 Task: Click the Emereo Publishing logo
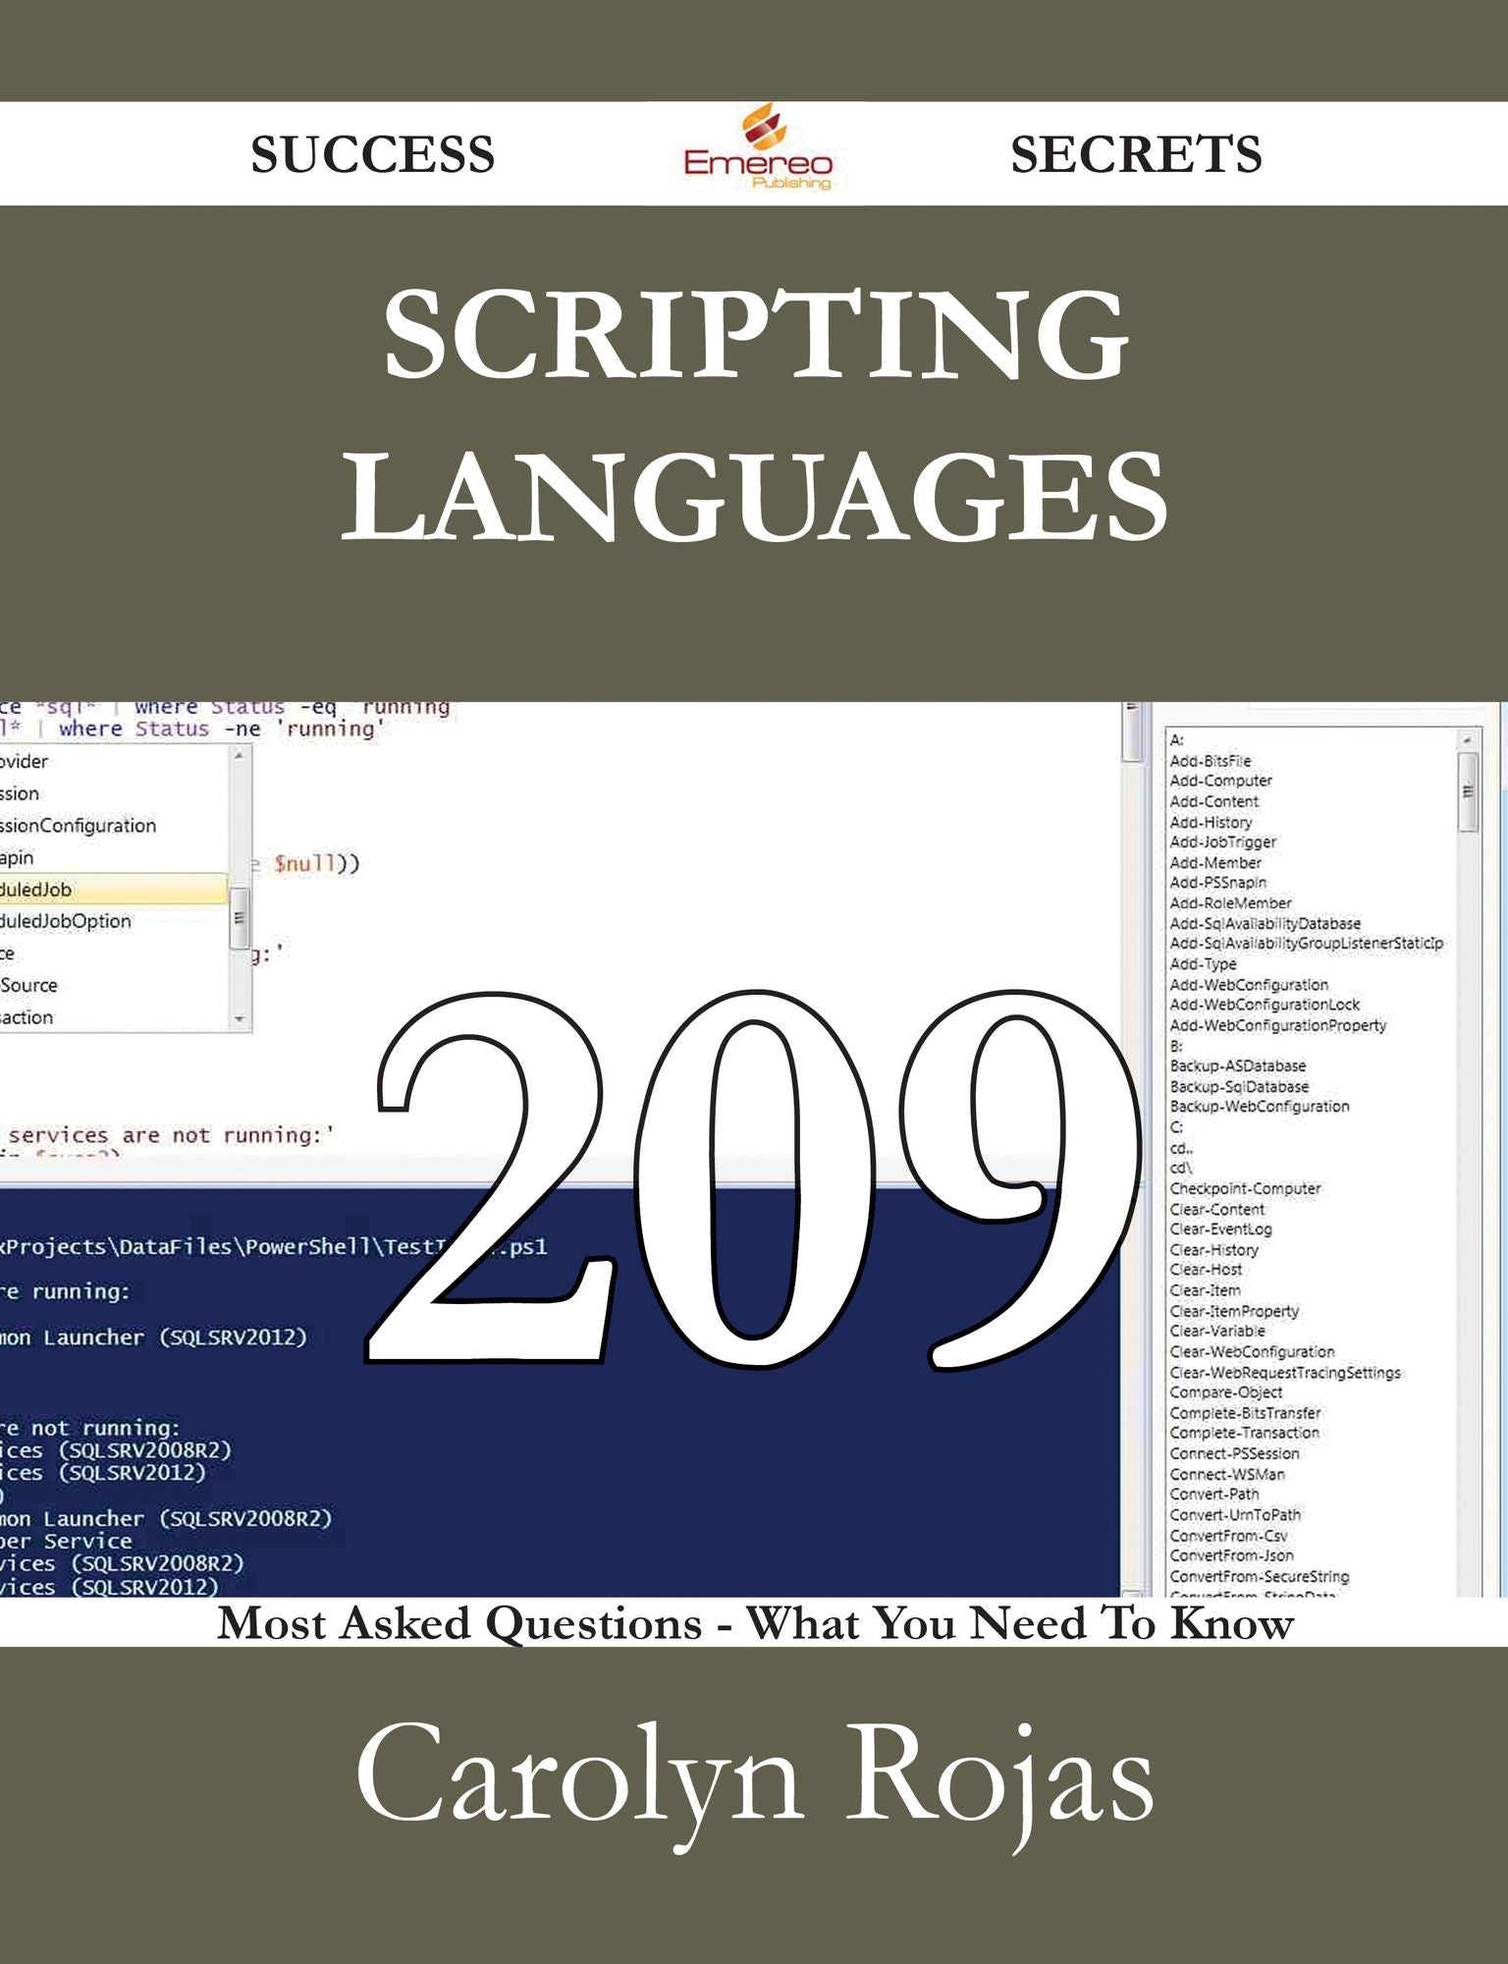click(757, 149)
